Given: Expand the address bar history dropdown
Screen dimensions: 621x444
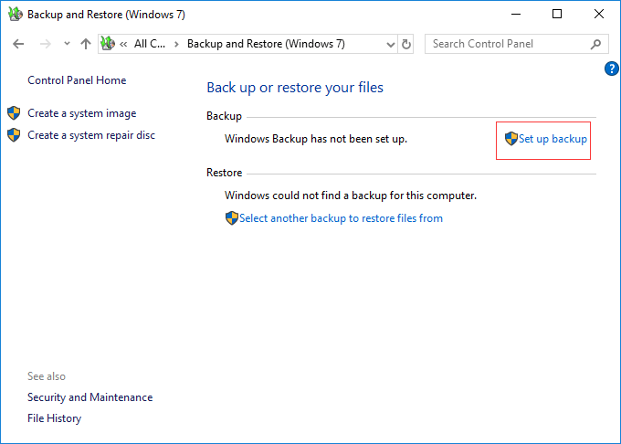Looking at the screenshot, I should click(x=391, y=45).
